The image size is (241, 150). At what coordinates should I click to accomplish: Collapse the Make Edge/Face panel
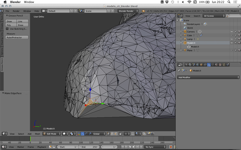(3, 93)
